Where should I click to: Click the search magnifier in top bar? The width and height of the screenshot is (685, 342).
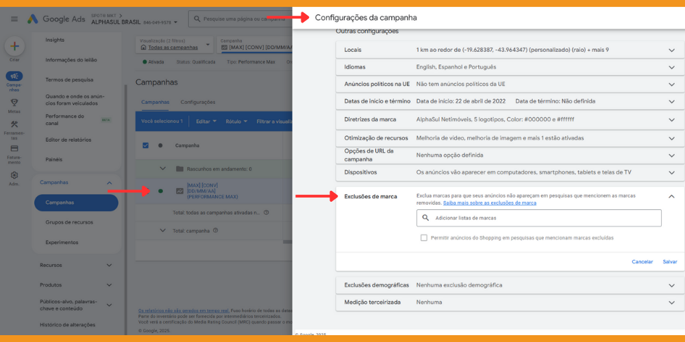click(197, 18)
